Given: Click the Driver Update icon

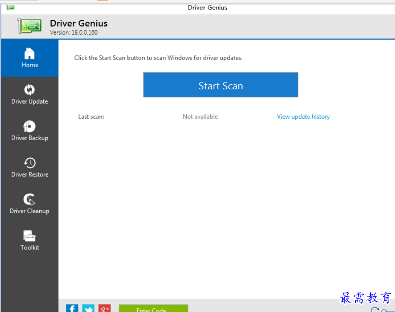Looking at the screenshot, I should 29,90.
